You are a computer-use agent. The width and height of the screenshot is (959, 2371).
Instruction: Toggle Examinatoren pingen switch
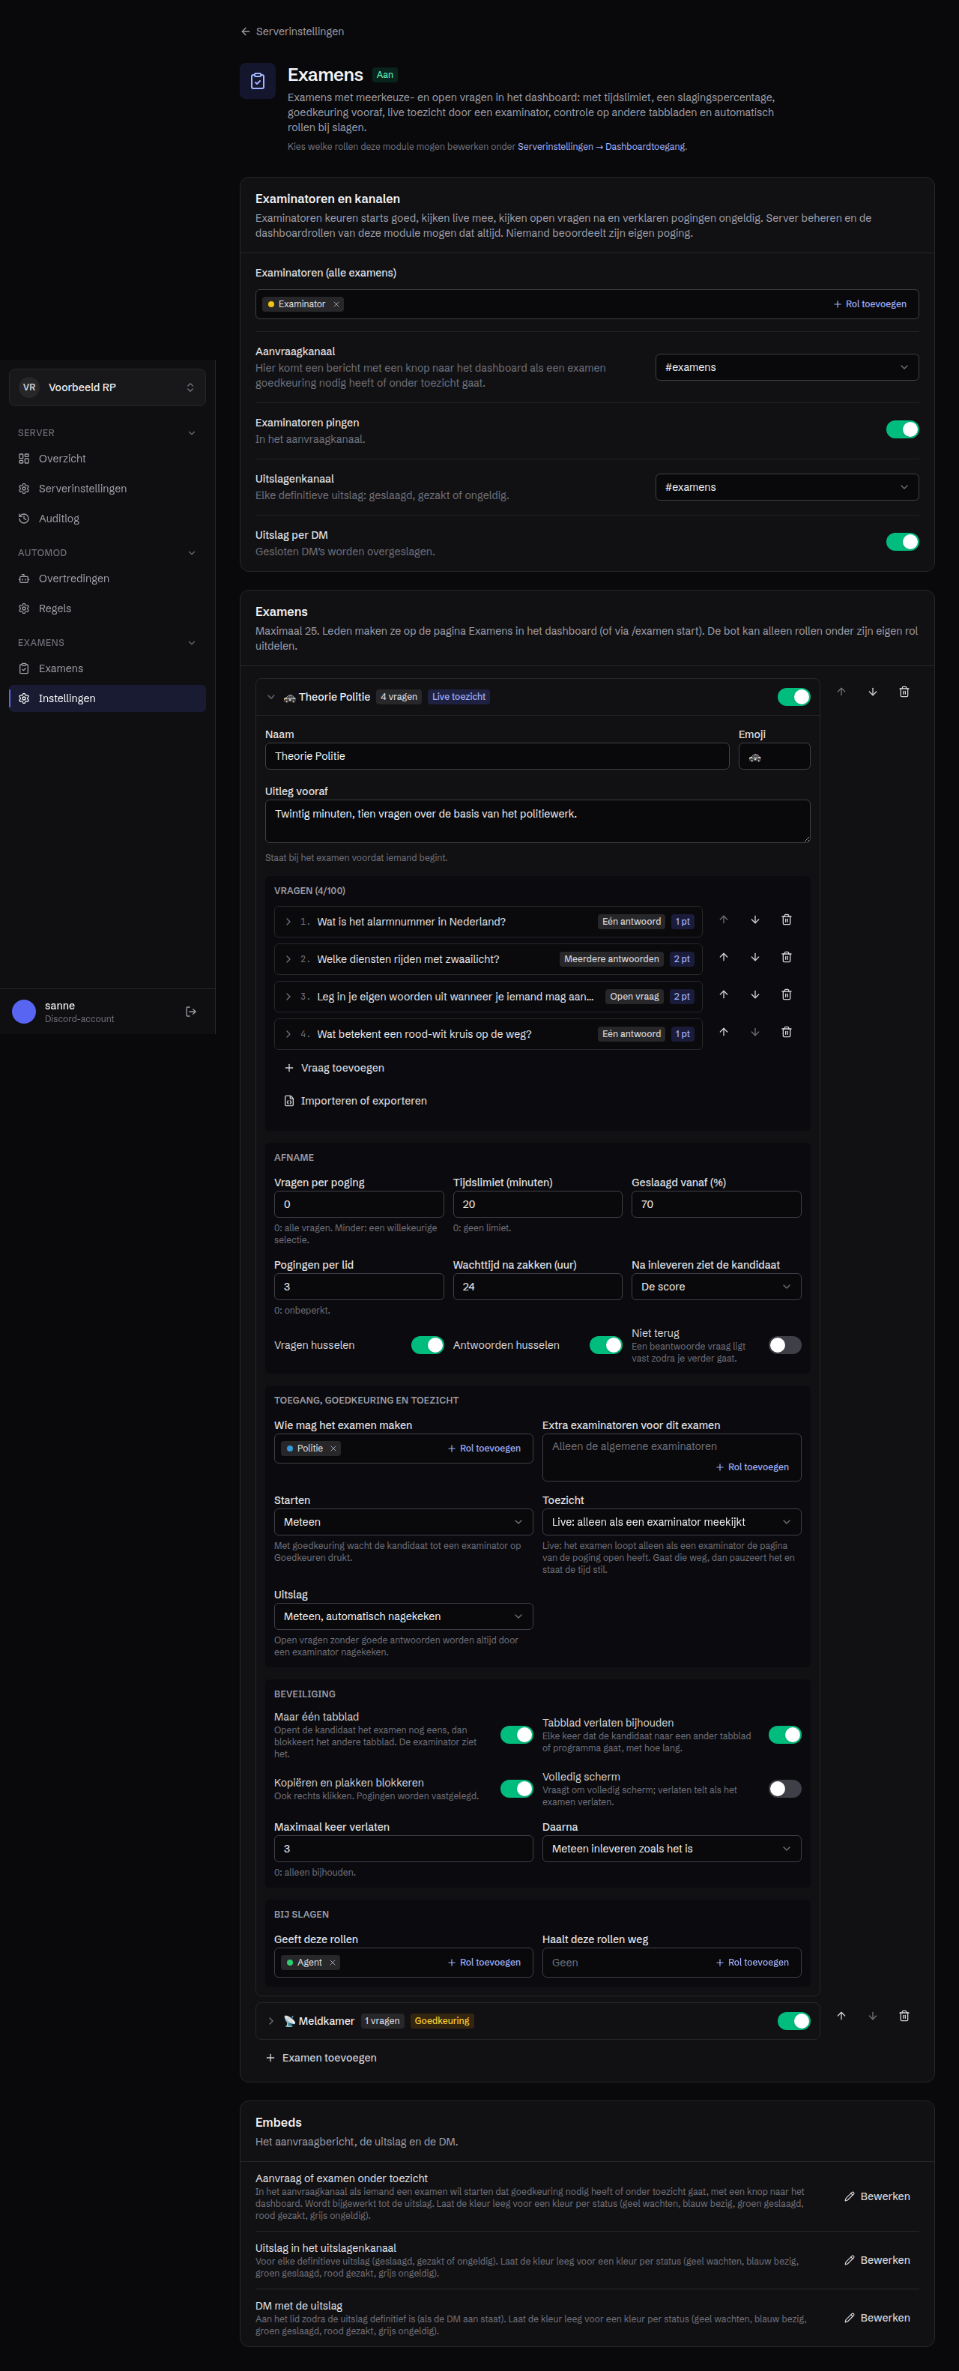tap(902, 430)
